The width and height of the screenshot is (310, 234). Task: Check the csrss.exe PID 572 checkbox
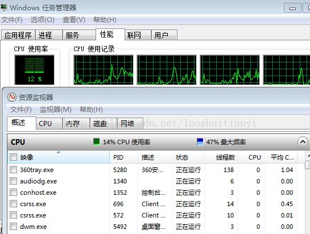point(14,215)
